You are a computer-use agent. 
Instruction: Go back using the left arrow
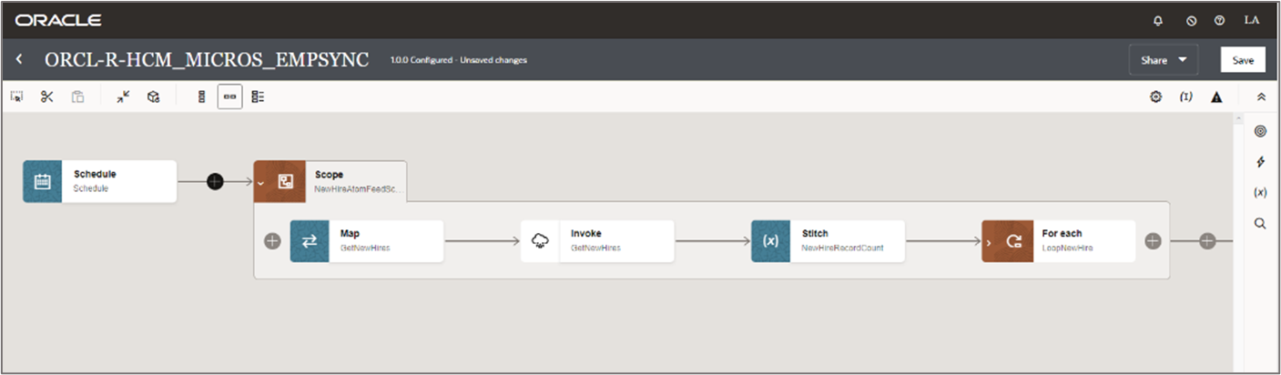pos(19,60)
